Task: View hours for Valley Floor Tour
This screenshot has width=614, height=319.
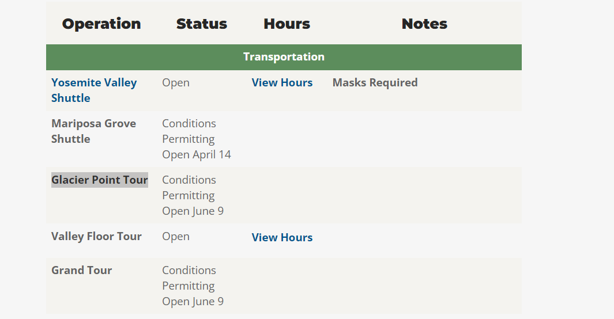Action: click(282, 237)
